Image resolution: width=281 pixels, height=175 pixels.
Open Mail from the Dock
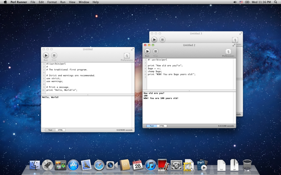pyautogui.click(x=86, y=165)
